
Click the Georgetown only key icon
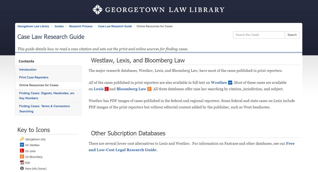pos(22,139)
